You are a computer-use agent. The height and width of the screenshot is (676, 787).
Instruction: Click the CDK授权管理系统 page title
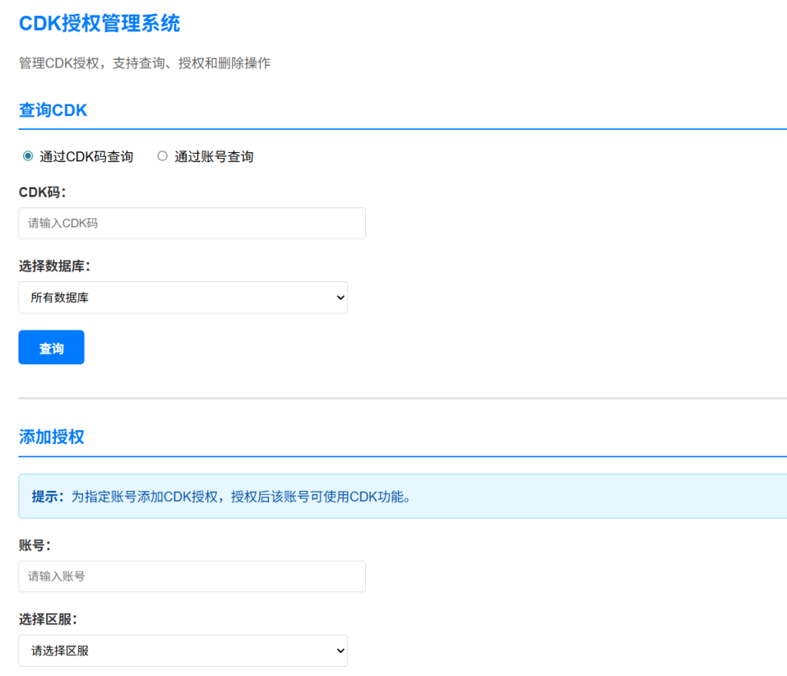pos(99,24)
